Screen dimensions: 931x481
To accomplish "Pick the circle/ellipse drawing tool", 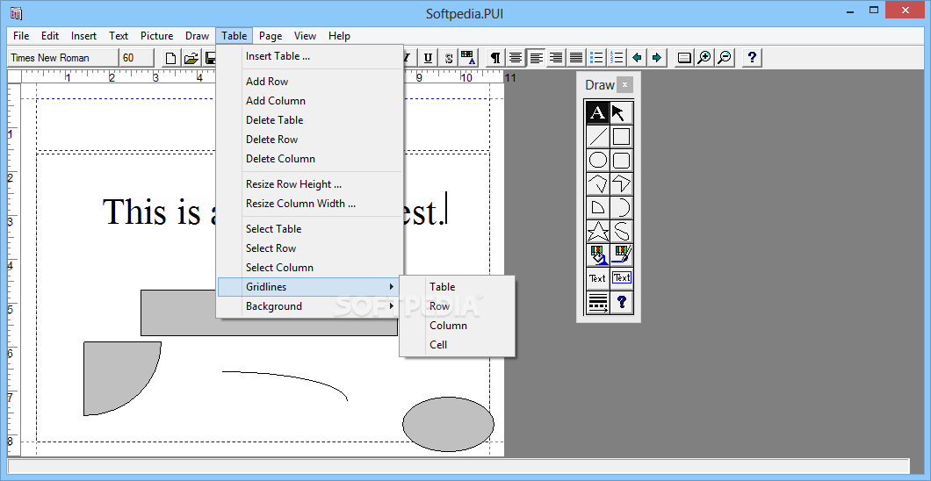I will (597, 160).
